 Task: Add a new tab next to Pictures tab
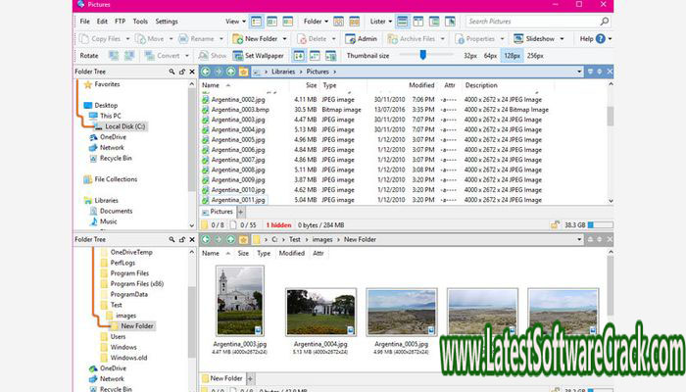click(241, 211)
